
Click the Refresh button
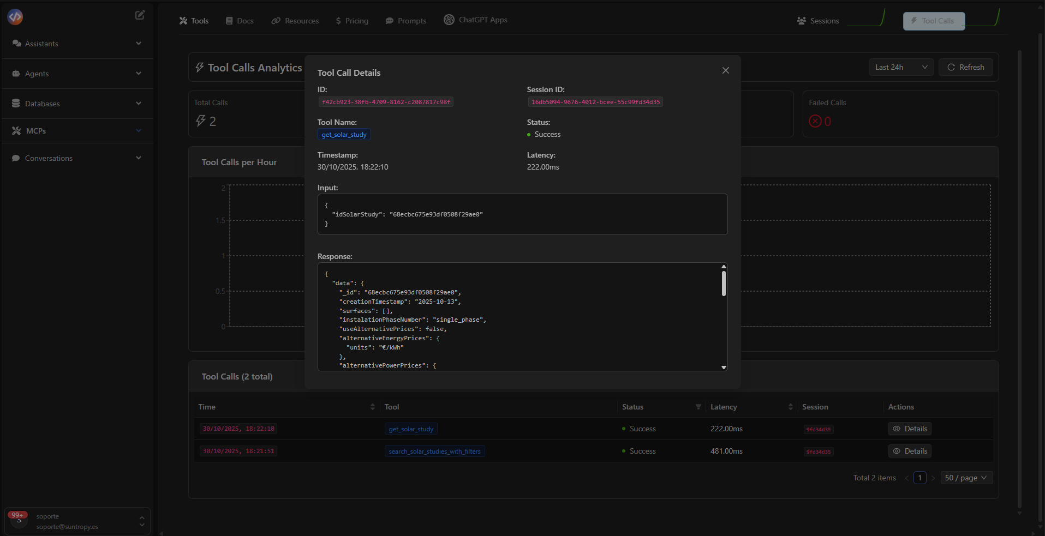(965, 67)
